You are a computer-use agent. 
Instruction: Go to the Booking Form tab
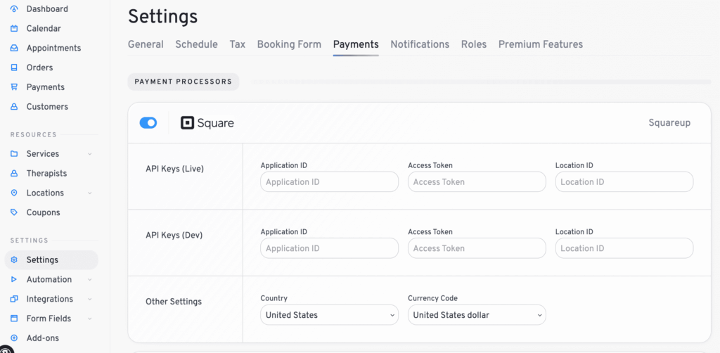(289, 44)
